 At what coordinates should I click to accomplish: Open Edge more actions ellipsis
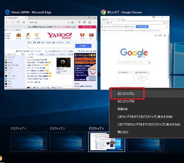95,22
